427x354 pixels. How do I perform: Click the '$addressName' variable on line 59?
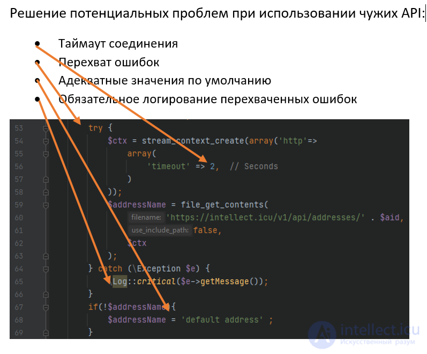tap(137, 205)
